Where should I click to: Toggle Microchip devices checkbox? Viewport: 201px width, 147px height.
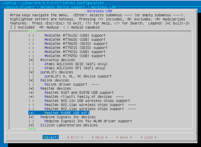point(31,60)
